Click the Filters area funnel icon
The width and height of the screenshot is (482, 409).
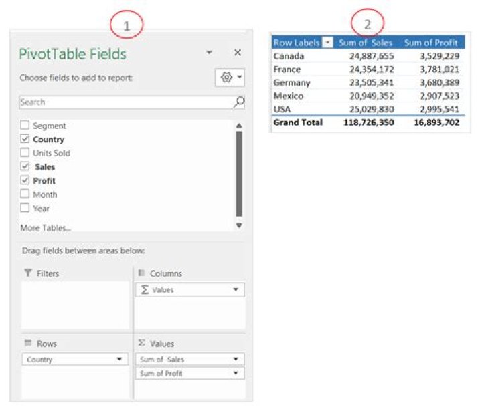tap(28, 273)
